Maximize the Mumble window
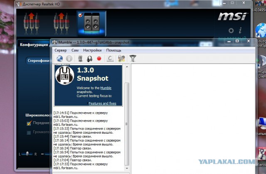Viewport: 266px width, 174px height. point(237,41)
